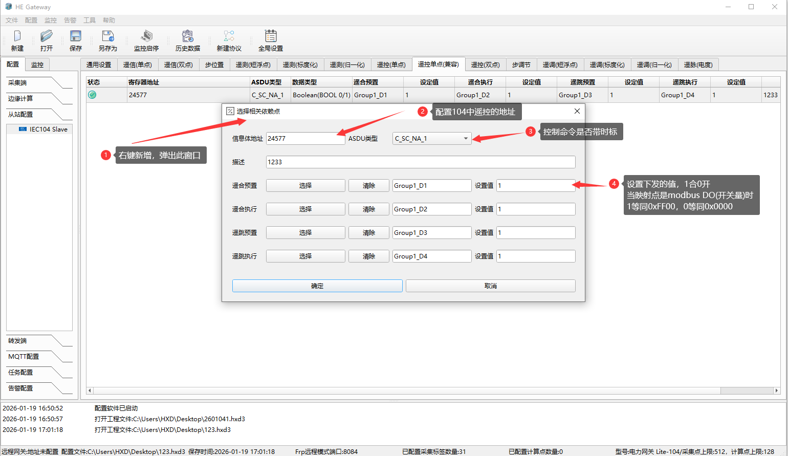Click the 另存为 save-as icon
Image resolution: width=788 pixels, height=456 pixels.
pyautogui.click(x=108, y=36)
